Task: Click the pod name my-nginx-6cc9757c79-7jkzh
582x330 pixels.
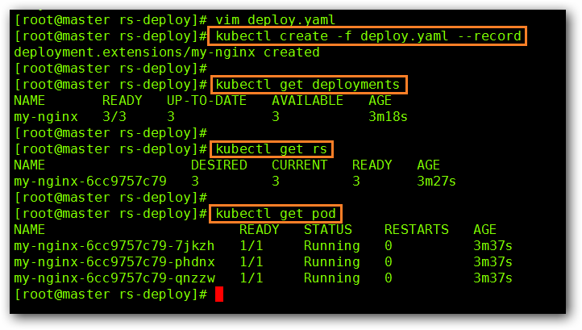Action: pyautogui.click(x=114, y=246)
